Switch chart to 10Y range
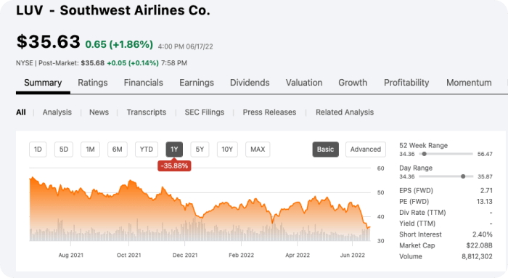 point(227,150)
